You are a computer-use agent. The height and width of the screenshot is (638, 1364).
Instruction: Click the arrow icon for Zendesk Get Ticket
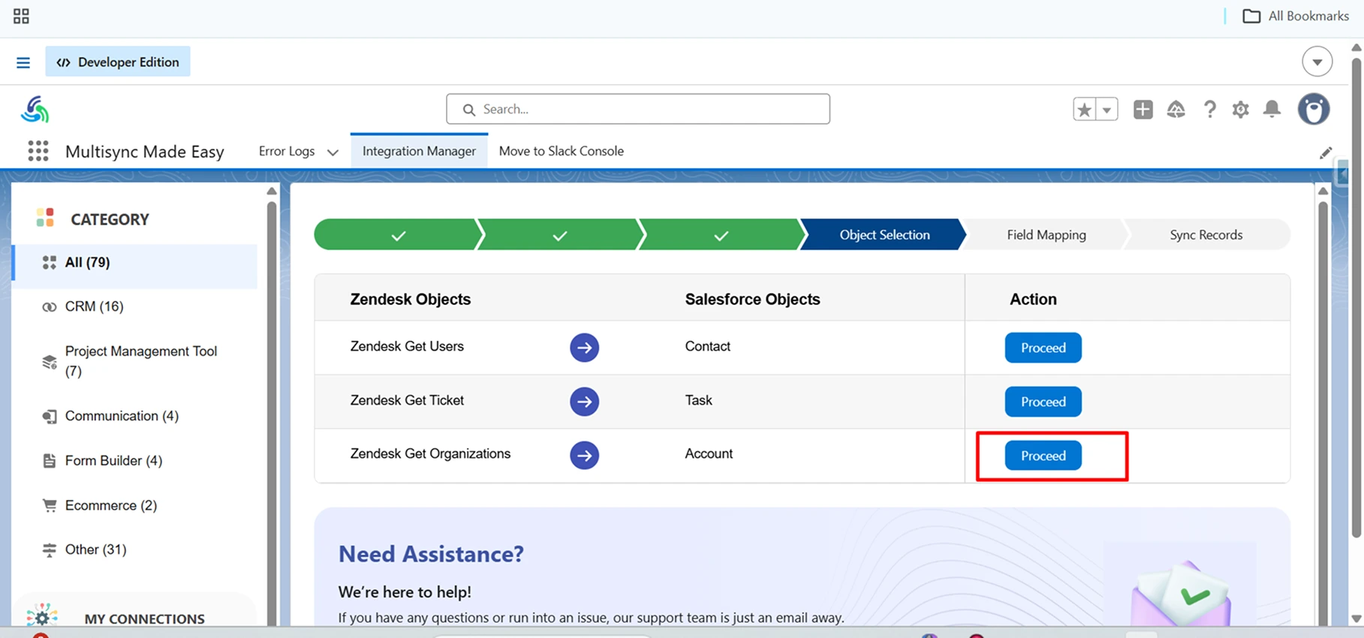(584, 402)
